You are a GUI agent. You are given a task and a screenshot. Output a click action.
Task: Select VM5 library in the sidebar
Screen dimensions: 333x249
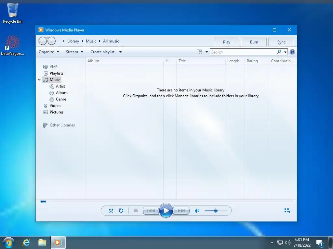[x=50, y=67]
